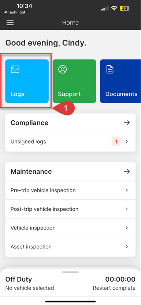
Task: Expand Post-trip vehicle inspection chevron
Action: [127, 209]
